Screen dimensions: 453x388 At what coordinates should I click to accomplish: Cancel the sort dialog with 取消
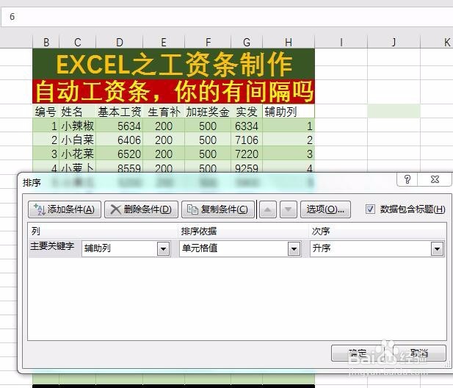tap(419, 353)
